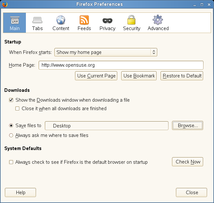Click the Use Current Page button
214x203 pixels.
96,76
